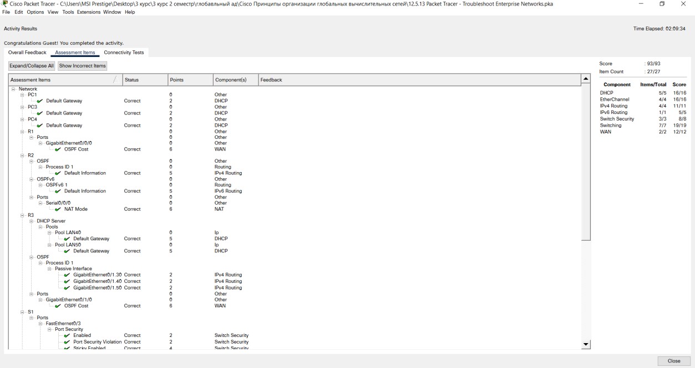Click the Switch Security component row
This screenshot has width=695, height=368.
click(x=643, y=118)
